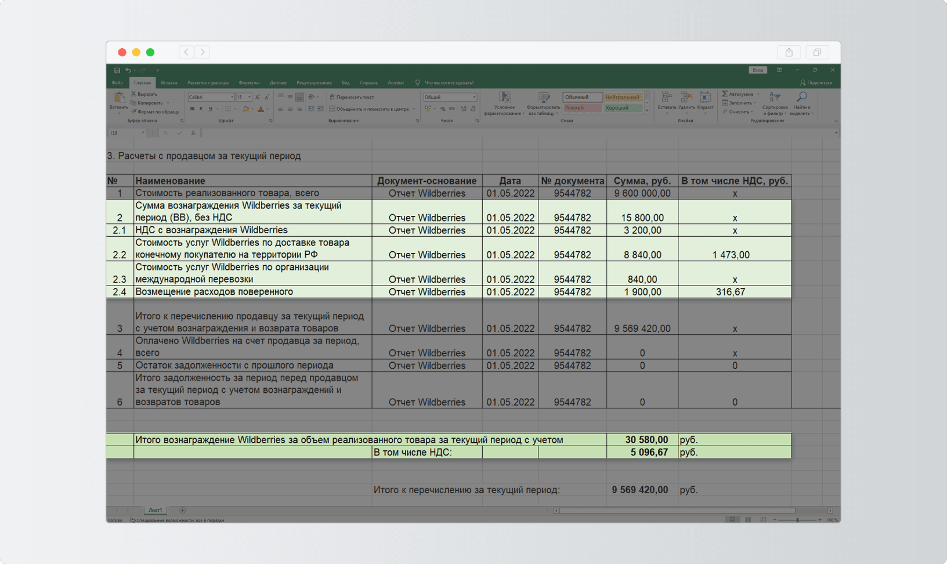The height and width of the screenshot is (564, 947).
Task: Align cell content to bottom
Action: (299, 97)
